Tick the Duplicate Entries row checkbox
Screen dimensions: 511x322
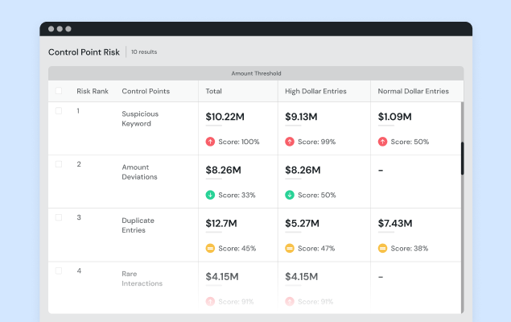point(58,217)
